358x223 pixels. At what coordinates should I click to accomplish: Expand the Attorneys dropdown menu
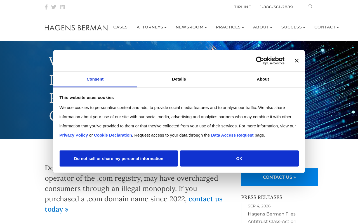coord(152,27)
